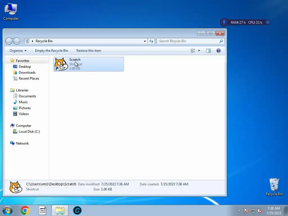Viewport: 288px width, 216px height.
Task: Open the Organize menu
Action: [x=18, y=51]
